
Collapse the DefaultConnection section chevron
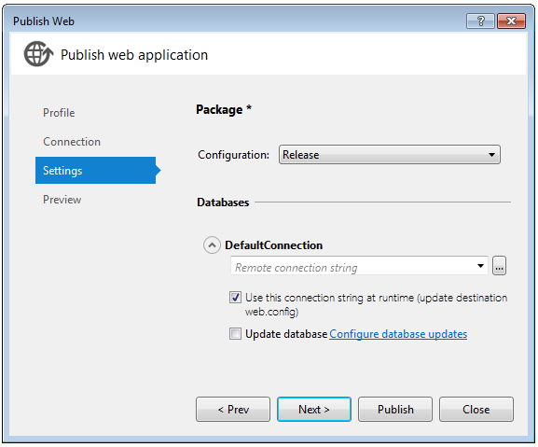(x=212, y=245)
